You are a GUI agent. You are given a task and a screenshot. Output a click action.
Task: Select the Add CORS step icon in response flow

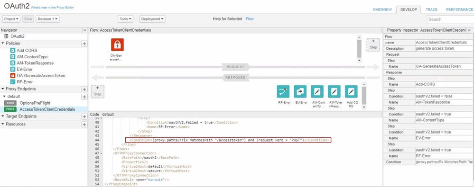(x=351, y=91)
